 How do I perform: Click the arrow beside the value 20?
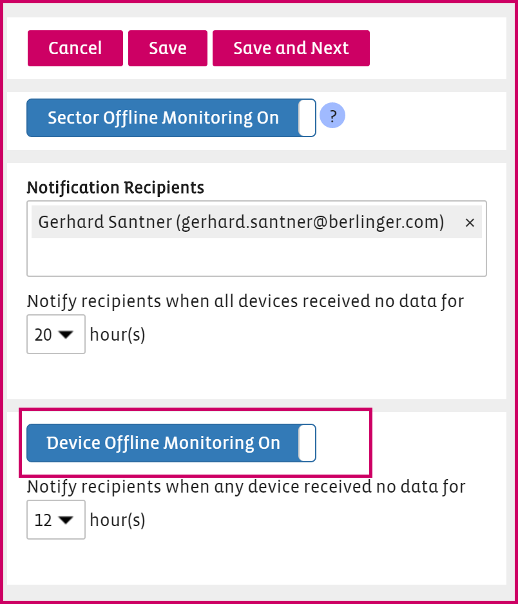[x=66, y=335]
